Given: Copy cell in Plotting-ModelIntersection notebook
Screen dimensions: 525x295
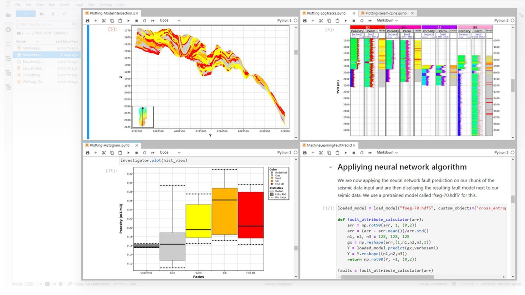Looking at the screenshot, I should [112, 21].
